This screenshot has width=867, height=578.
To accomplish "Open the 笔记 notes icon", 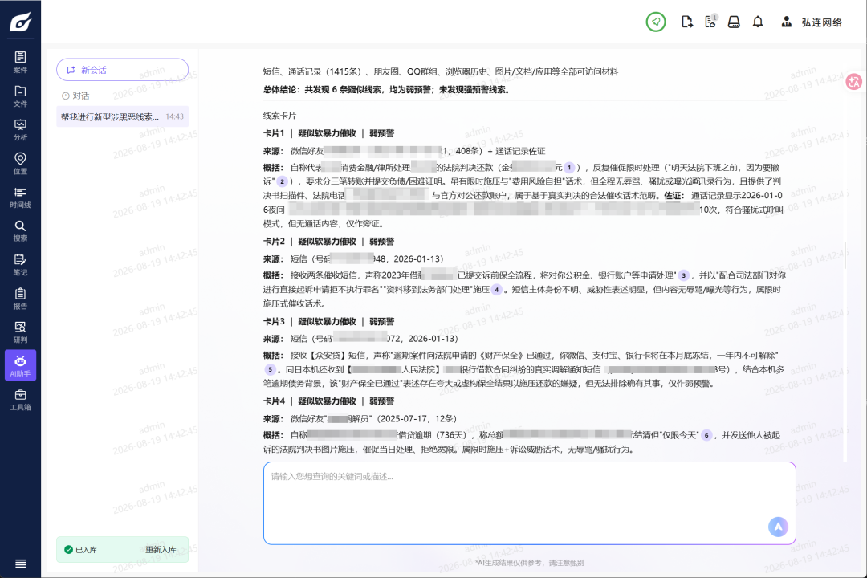I will coord(20,264).
